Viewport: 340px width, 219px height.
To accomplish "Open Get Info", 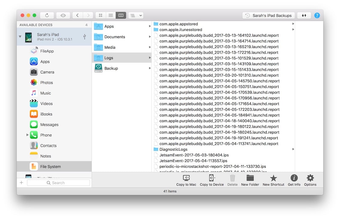I will pyautogui.click(x=294, y=180).
